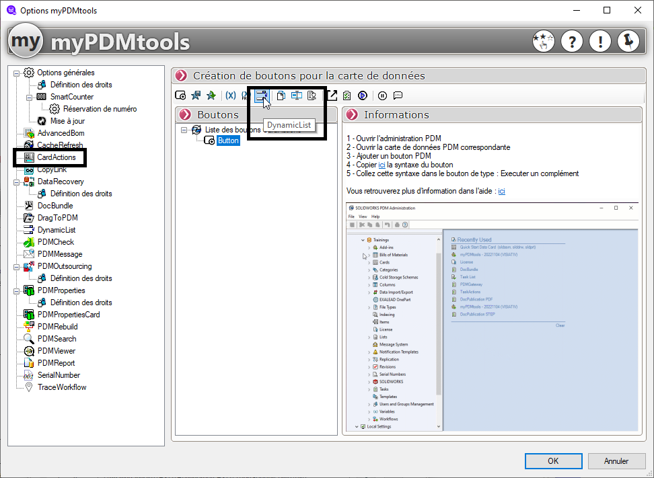
Task: Click the pushpin icon in header
Action: [x=628, y=42]
